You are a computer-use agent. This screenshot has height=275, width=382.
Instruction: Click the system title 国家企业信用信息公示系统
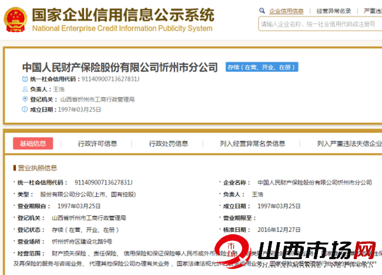[123, 15]
